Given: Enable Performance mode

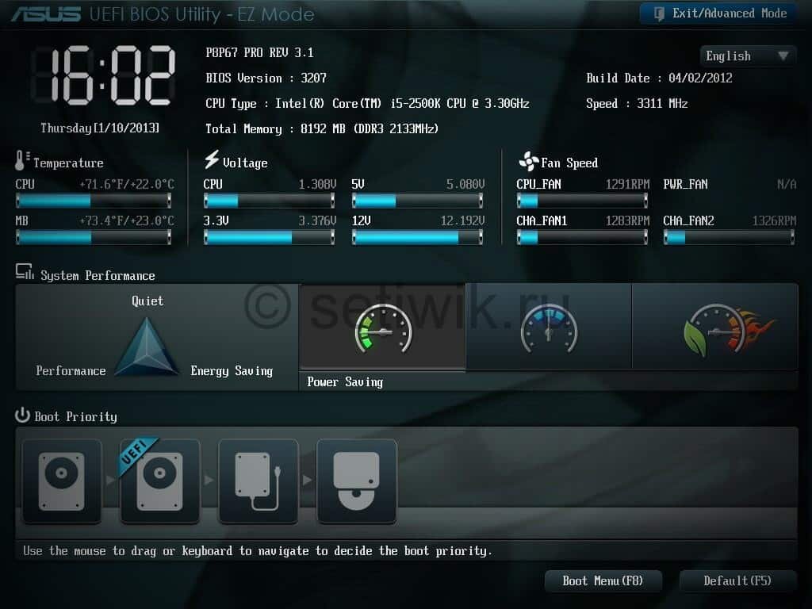Looking at the screenshot, I should pyautogui.click(x=71, y=370).
